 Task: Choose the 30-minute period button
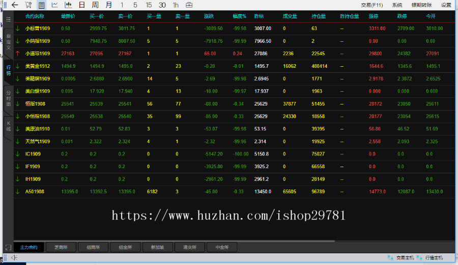pos(162,5)
